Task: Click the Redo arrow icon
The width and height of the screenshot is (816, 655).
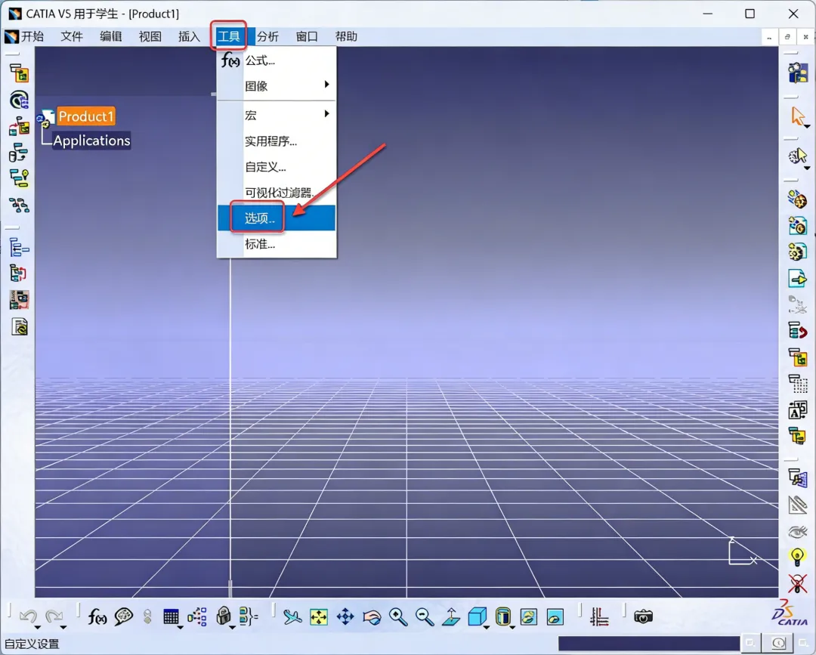Action: 54,616
